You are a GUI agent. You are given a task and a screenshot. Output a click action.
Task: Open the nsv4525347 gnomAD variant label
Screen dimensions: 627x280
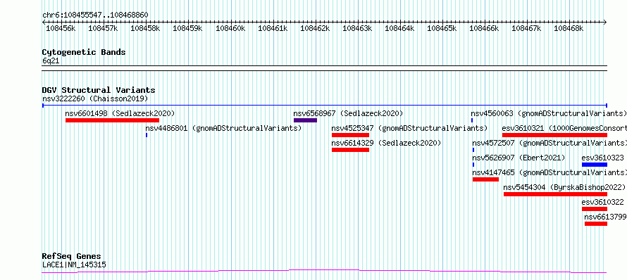click(x=410, y=128)
